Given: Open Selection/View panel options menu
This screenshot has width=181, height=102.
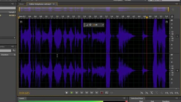Looking at the screenshot, I should point(176,98).
